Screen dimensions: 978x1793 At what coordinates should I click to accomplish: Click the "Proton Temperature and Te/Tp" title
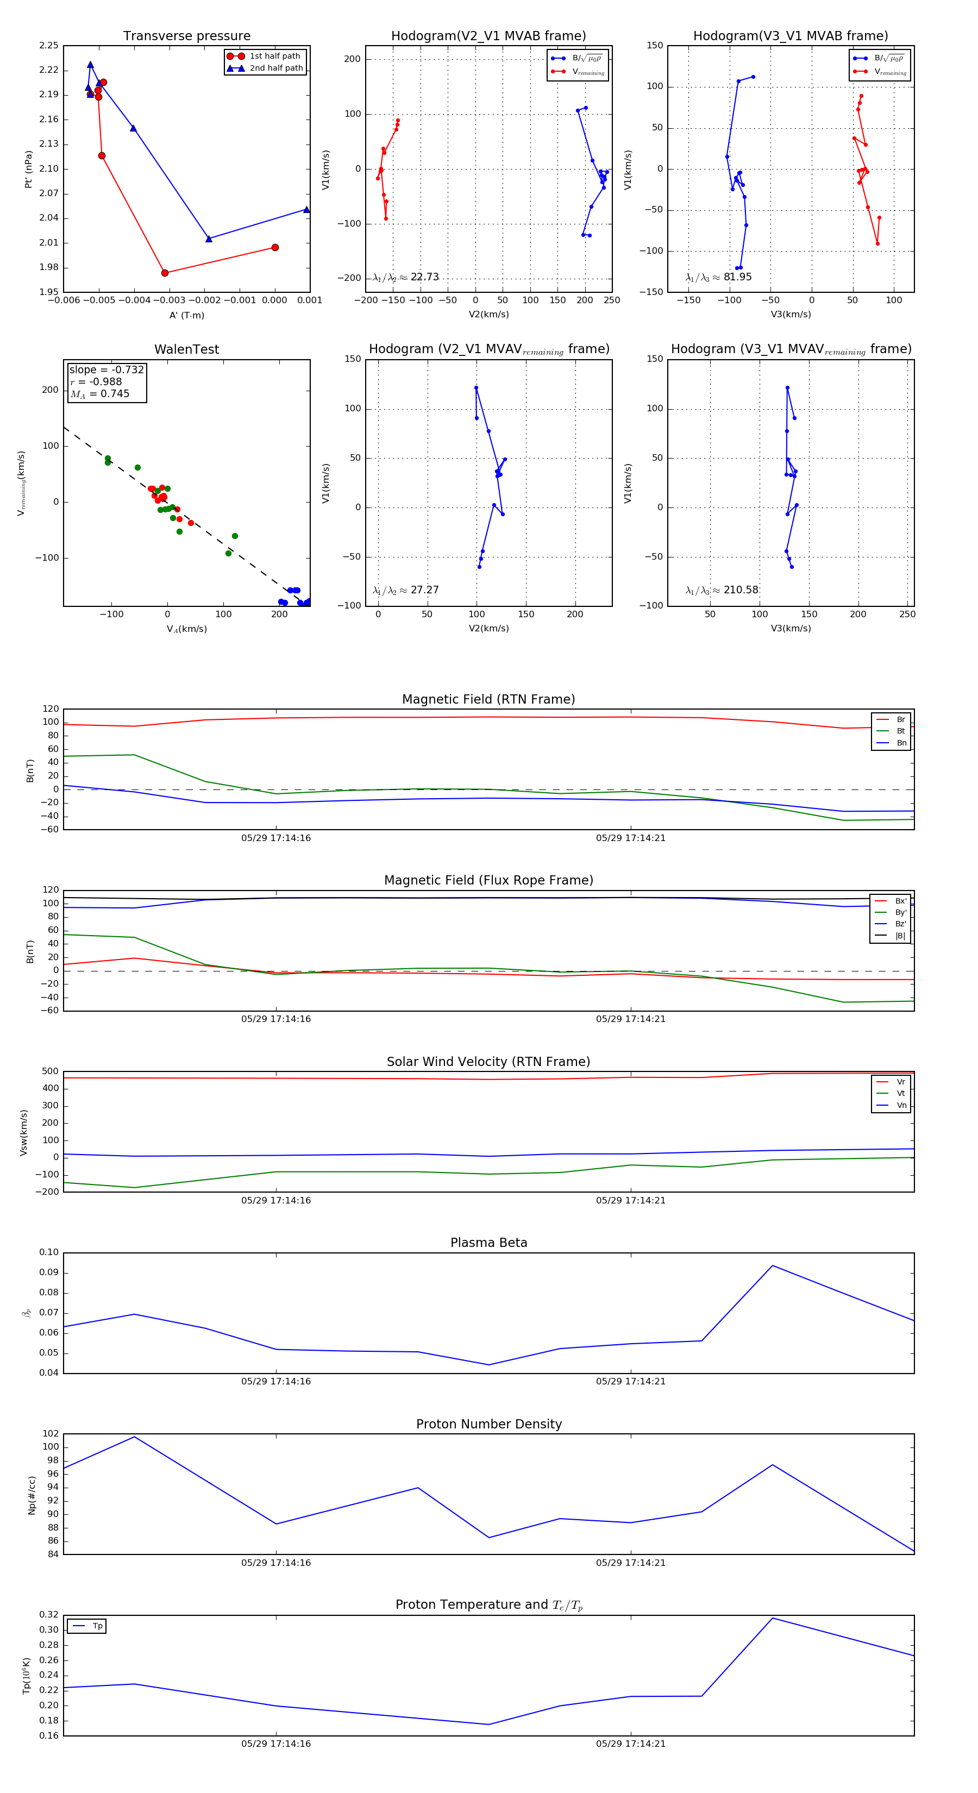pyautogui.click(x=488, y=1605)
